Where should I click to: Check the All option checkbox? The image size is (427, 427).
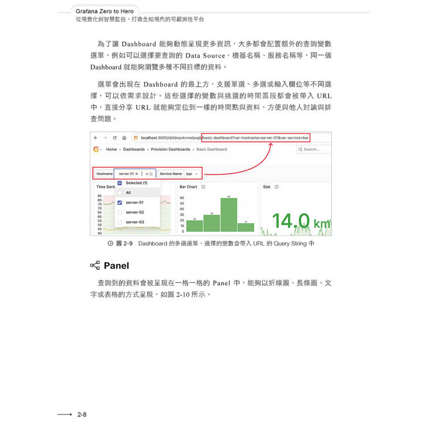(120, 193)
